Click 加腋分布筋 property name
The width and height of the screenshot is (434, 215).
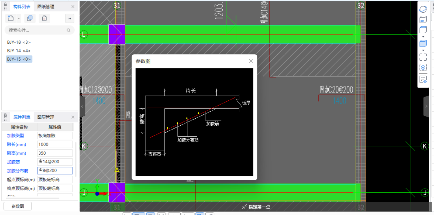point(18,171)
